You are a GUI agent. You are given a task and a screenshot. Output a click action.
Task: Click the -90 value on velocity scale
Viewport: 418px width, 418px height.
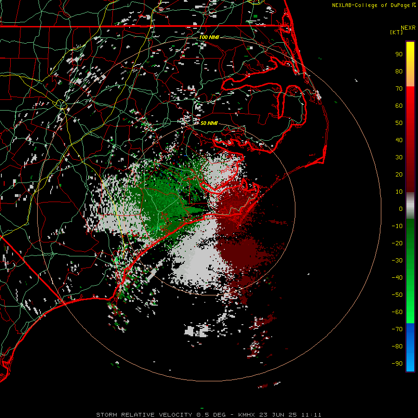(x=397, y=364)
